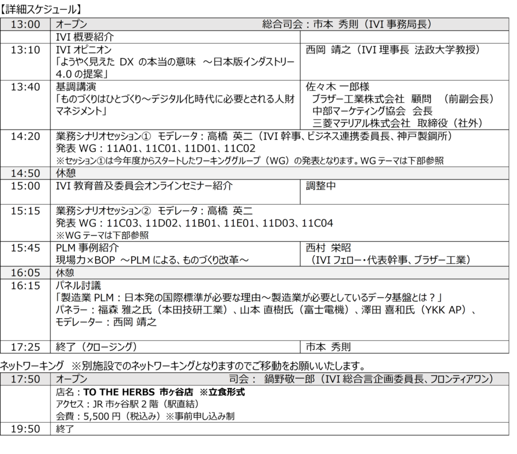The image size is (517, 454).
Task: Click the モデレーター：西岡 靖之 line
Action: coord(106,322)
